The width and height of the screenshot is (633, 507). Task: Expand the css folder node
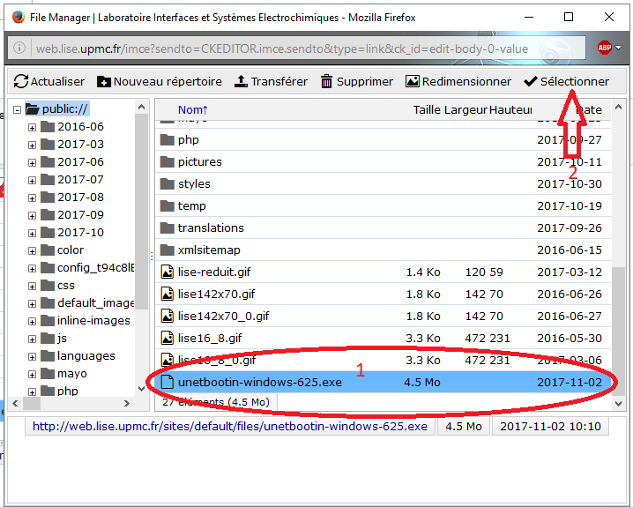pyautogui.click(x=32, y=287)
